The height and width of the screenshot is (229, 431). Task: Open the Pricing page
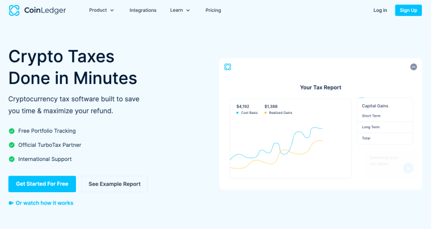point(213,10)
